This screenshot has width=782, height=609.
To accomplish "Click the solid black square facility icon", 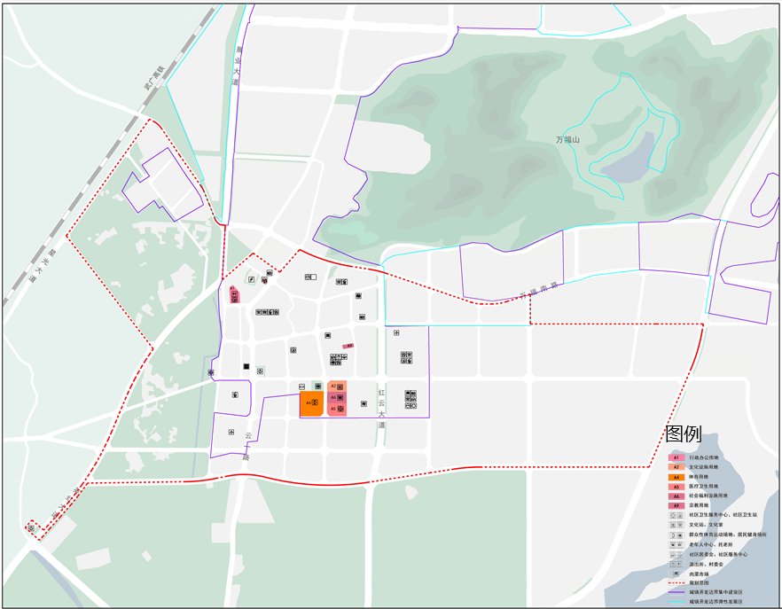I will point(246,367).
